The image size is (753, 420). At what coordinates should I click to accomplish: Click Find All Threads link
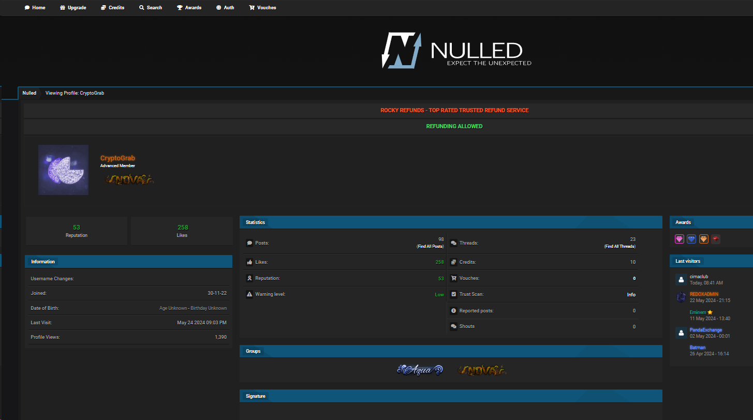tap(620, 247)
